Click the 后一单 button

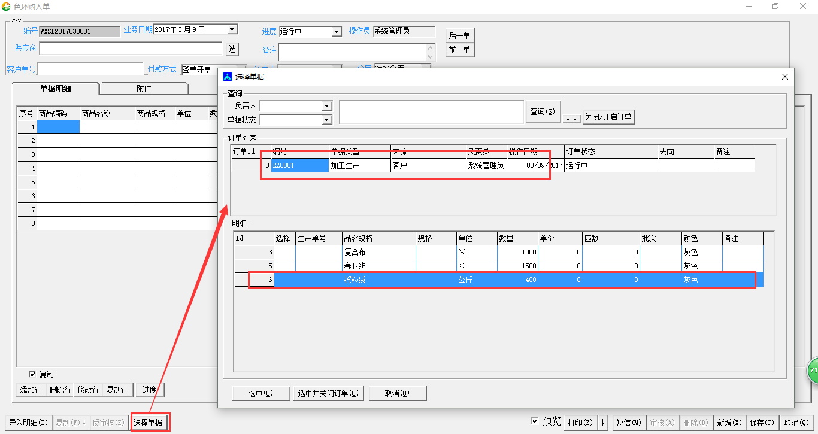click(x=459, y=36)
